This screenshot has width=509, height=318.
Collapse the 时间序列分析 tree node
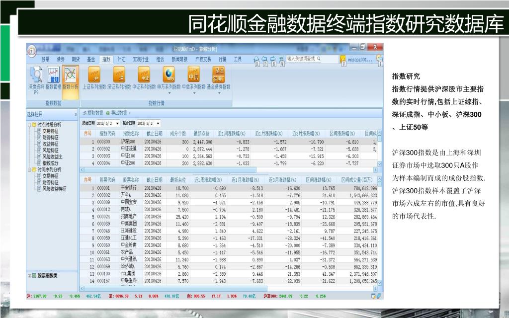point(29,170)
